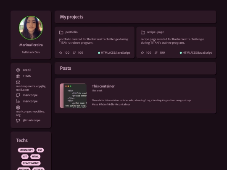Click the Techs section heading
Viewport: 227px width, 170px height.
(x=22, y=140)
